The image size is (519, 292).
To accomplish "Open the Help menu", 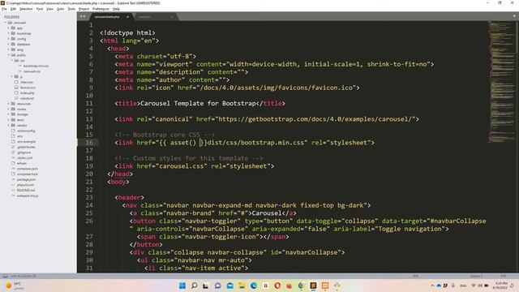I will click(116, 9).
